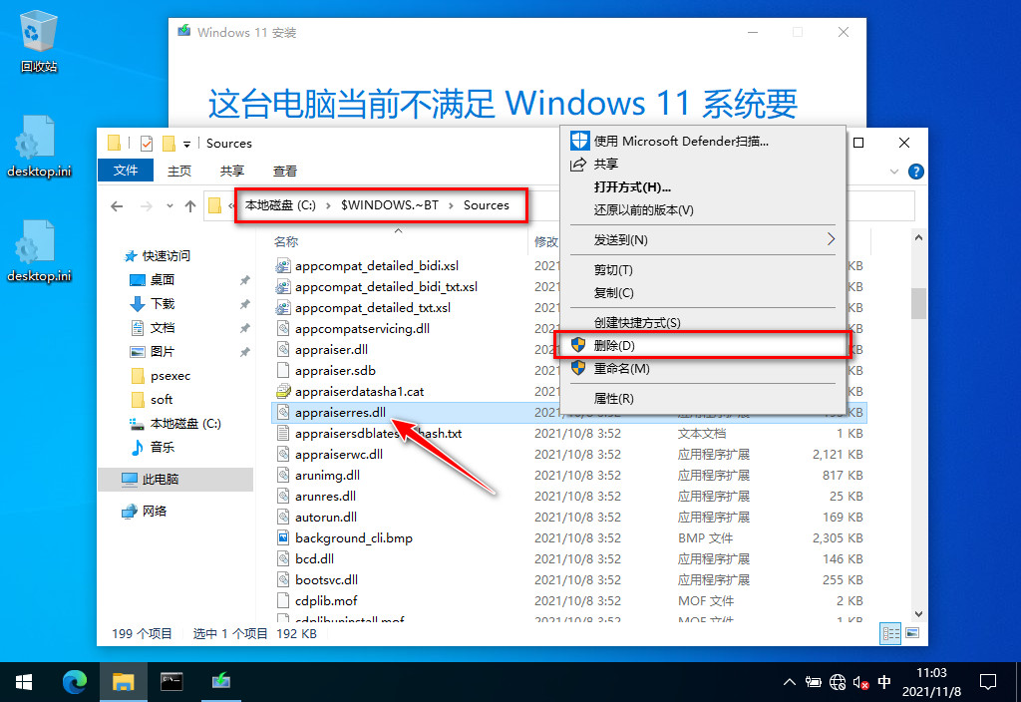Open quick access toolbar customize dropdown

tap(186, 144)
